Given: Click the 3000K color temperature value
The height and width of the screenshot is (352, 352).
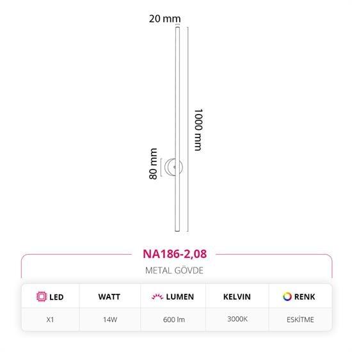Looking at the screenshot, I should pos(237,319).
